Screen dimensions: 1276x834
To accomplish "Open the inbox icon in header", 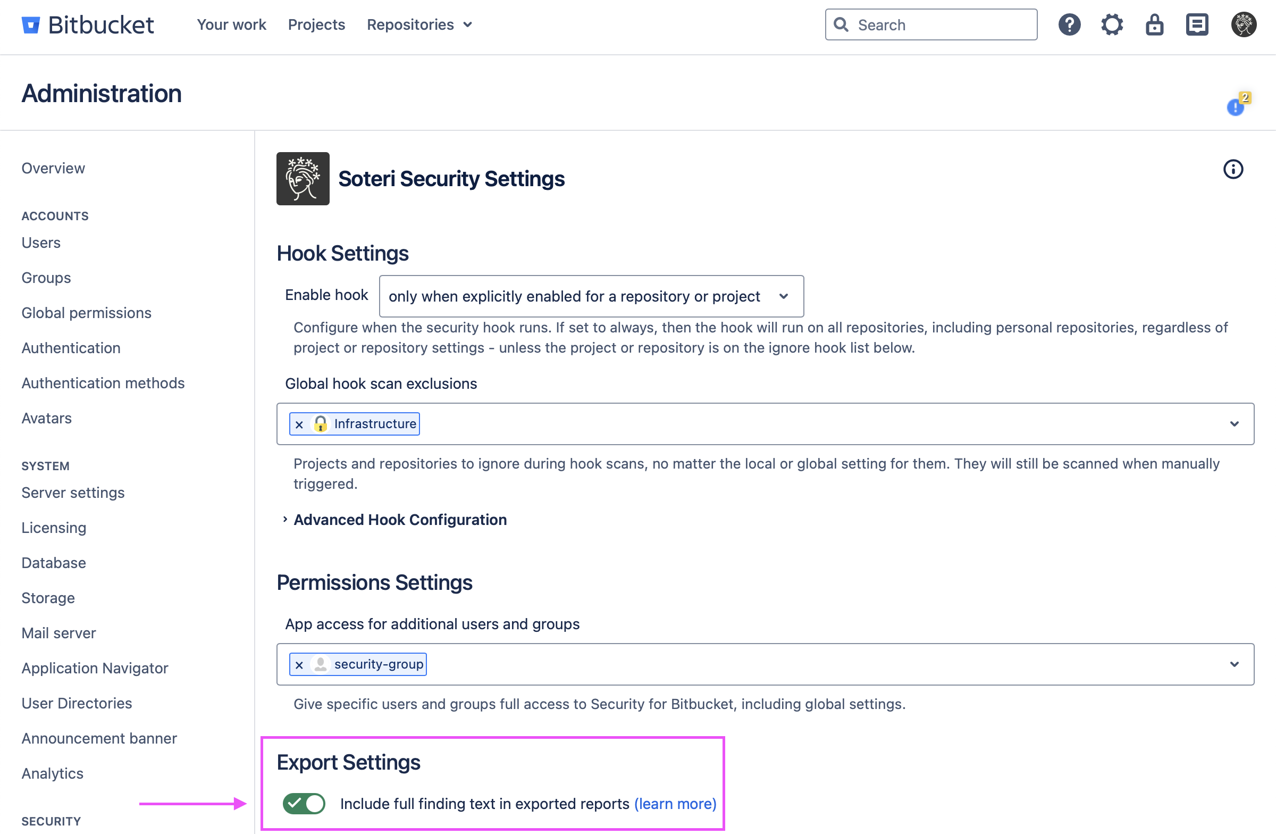I will 1197,24.
